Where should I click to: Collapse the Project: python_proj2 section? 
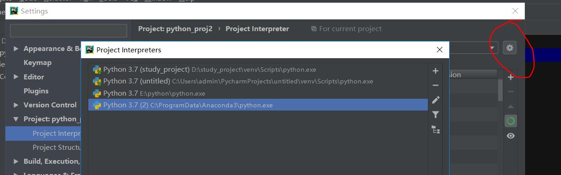16,119
